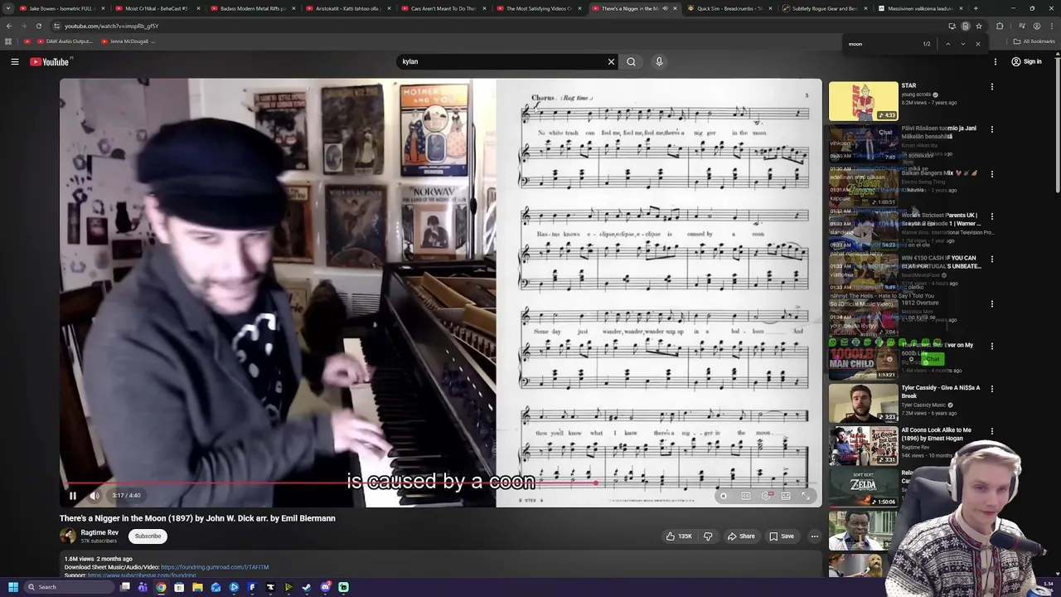
Task: Enter fullscreen mode in the player
Action: click(x=806, y=496)
